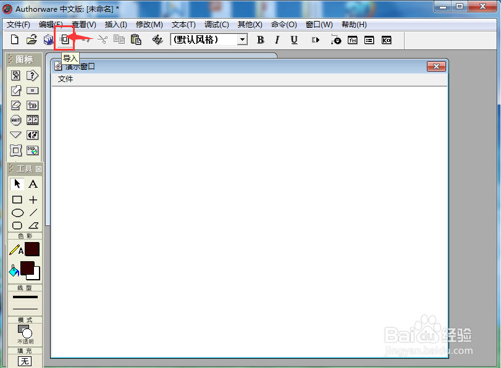Open the 文本(T) menu
This screenshot has height=368, width=501.
tap(183, 25)
